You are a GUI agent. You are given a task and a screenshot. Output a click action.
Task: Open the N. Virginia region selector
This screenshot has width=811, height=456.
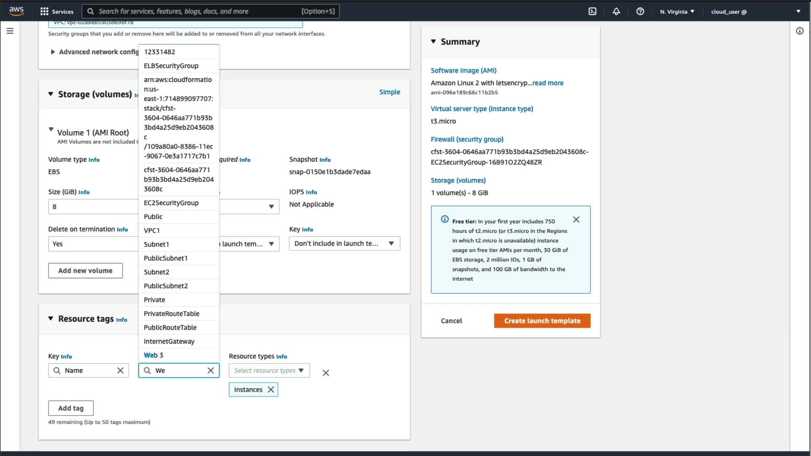(677, 11)
